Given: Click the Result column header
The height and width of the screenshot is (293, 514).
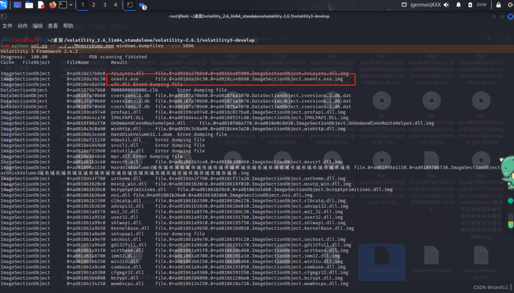Looking at the screenshot, I should click(x=119, y=62).
